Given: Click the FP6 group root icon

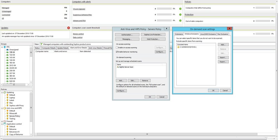Looking at the screenshot, I should (x=5, y=47).
